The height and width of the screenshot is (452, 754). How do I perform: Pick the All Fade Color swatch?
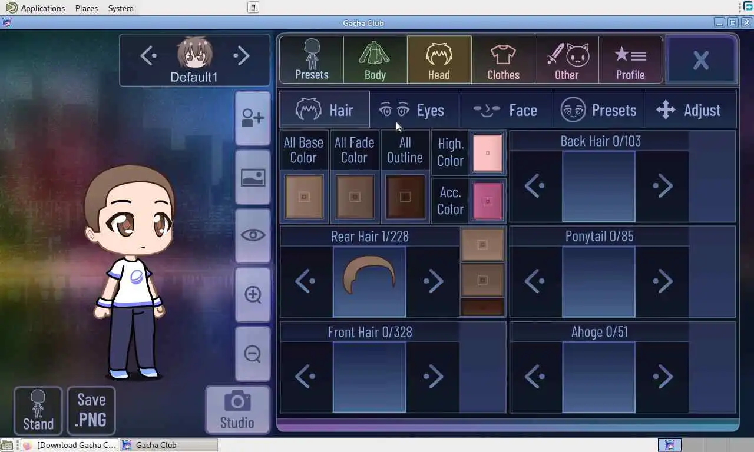pos(355,197)
